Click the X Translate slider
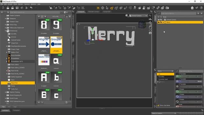 (189, 76)
